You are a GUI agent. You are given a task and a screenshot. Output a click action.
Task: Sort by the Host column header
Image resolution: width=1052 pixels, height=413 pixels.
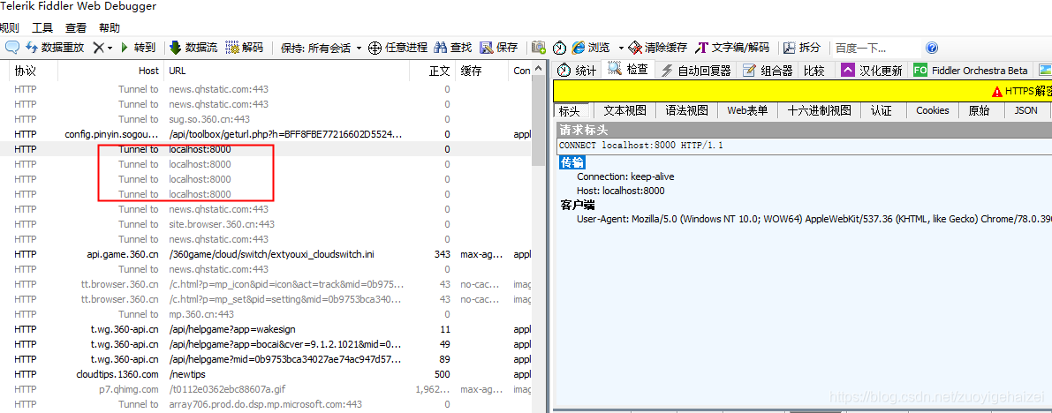tap(110, 71)
